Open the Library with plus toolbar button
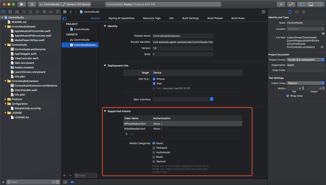Screen dimensions: 326x185 tap(281, 4)
